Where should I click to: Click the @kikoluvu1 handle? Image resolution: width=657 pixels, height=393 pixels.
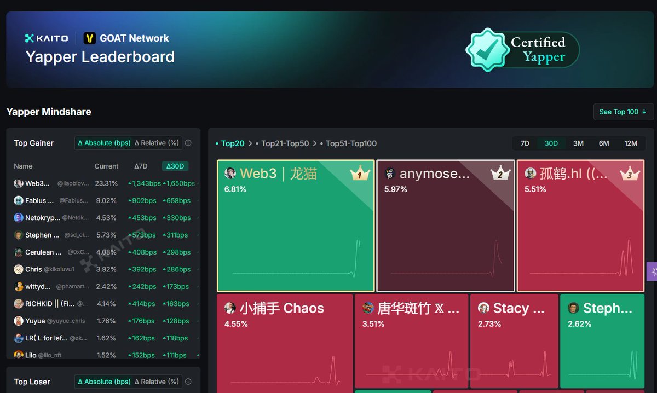pos(59,269)
